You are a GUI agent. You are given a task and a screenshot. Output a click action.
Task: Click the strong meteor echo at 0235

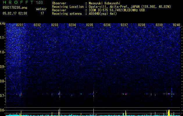tap(93, 94)
